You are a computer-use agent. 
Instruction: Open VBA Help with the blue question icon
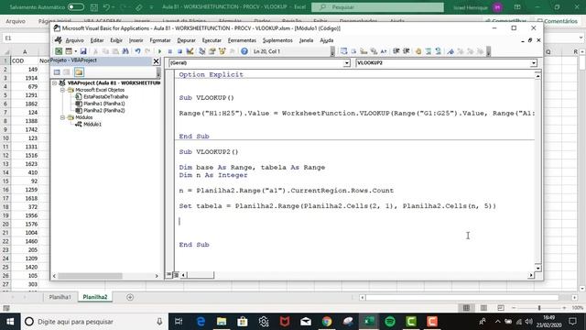[244, 51]
